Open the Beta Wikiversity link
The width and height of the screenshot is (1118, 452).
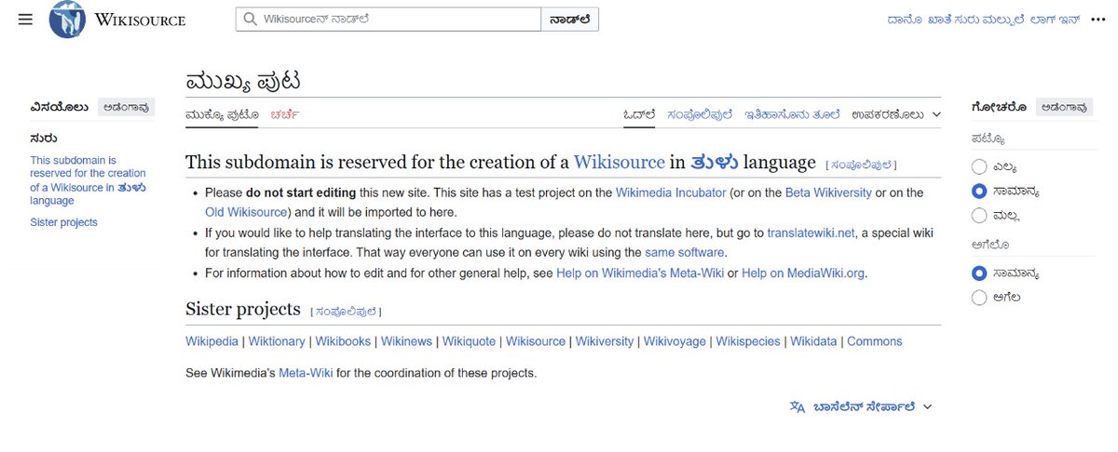click(x=826, y=193)
